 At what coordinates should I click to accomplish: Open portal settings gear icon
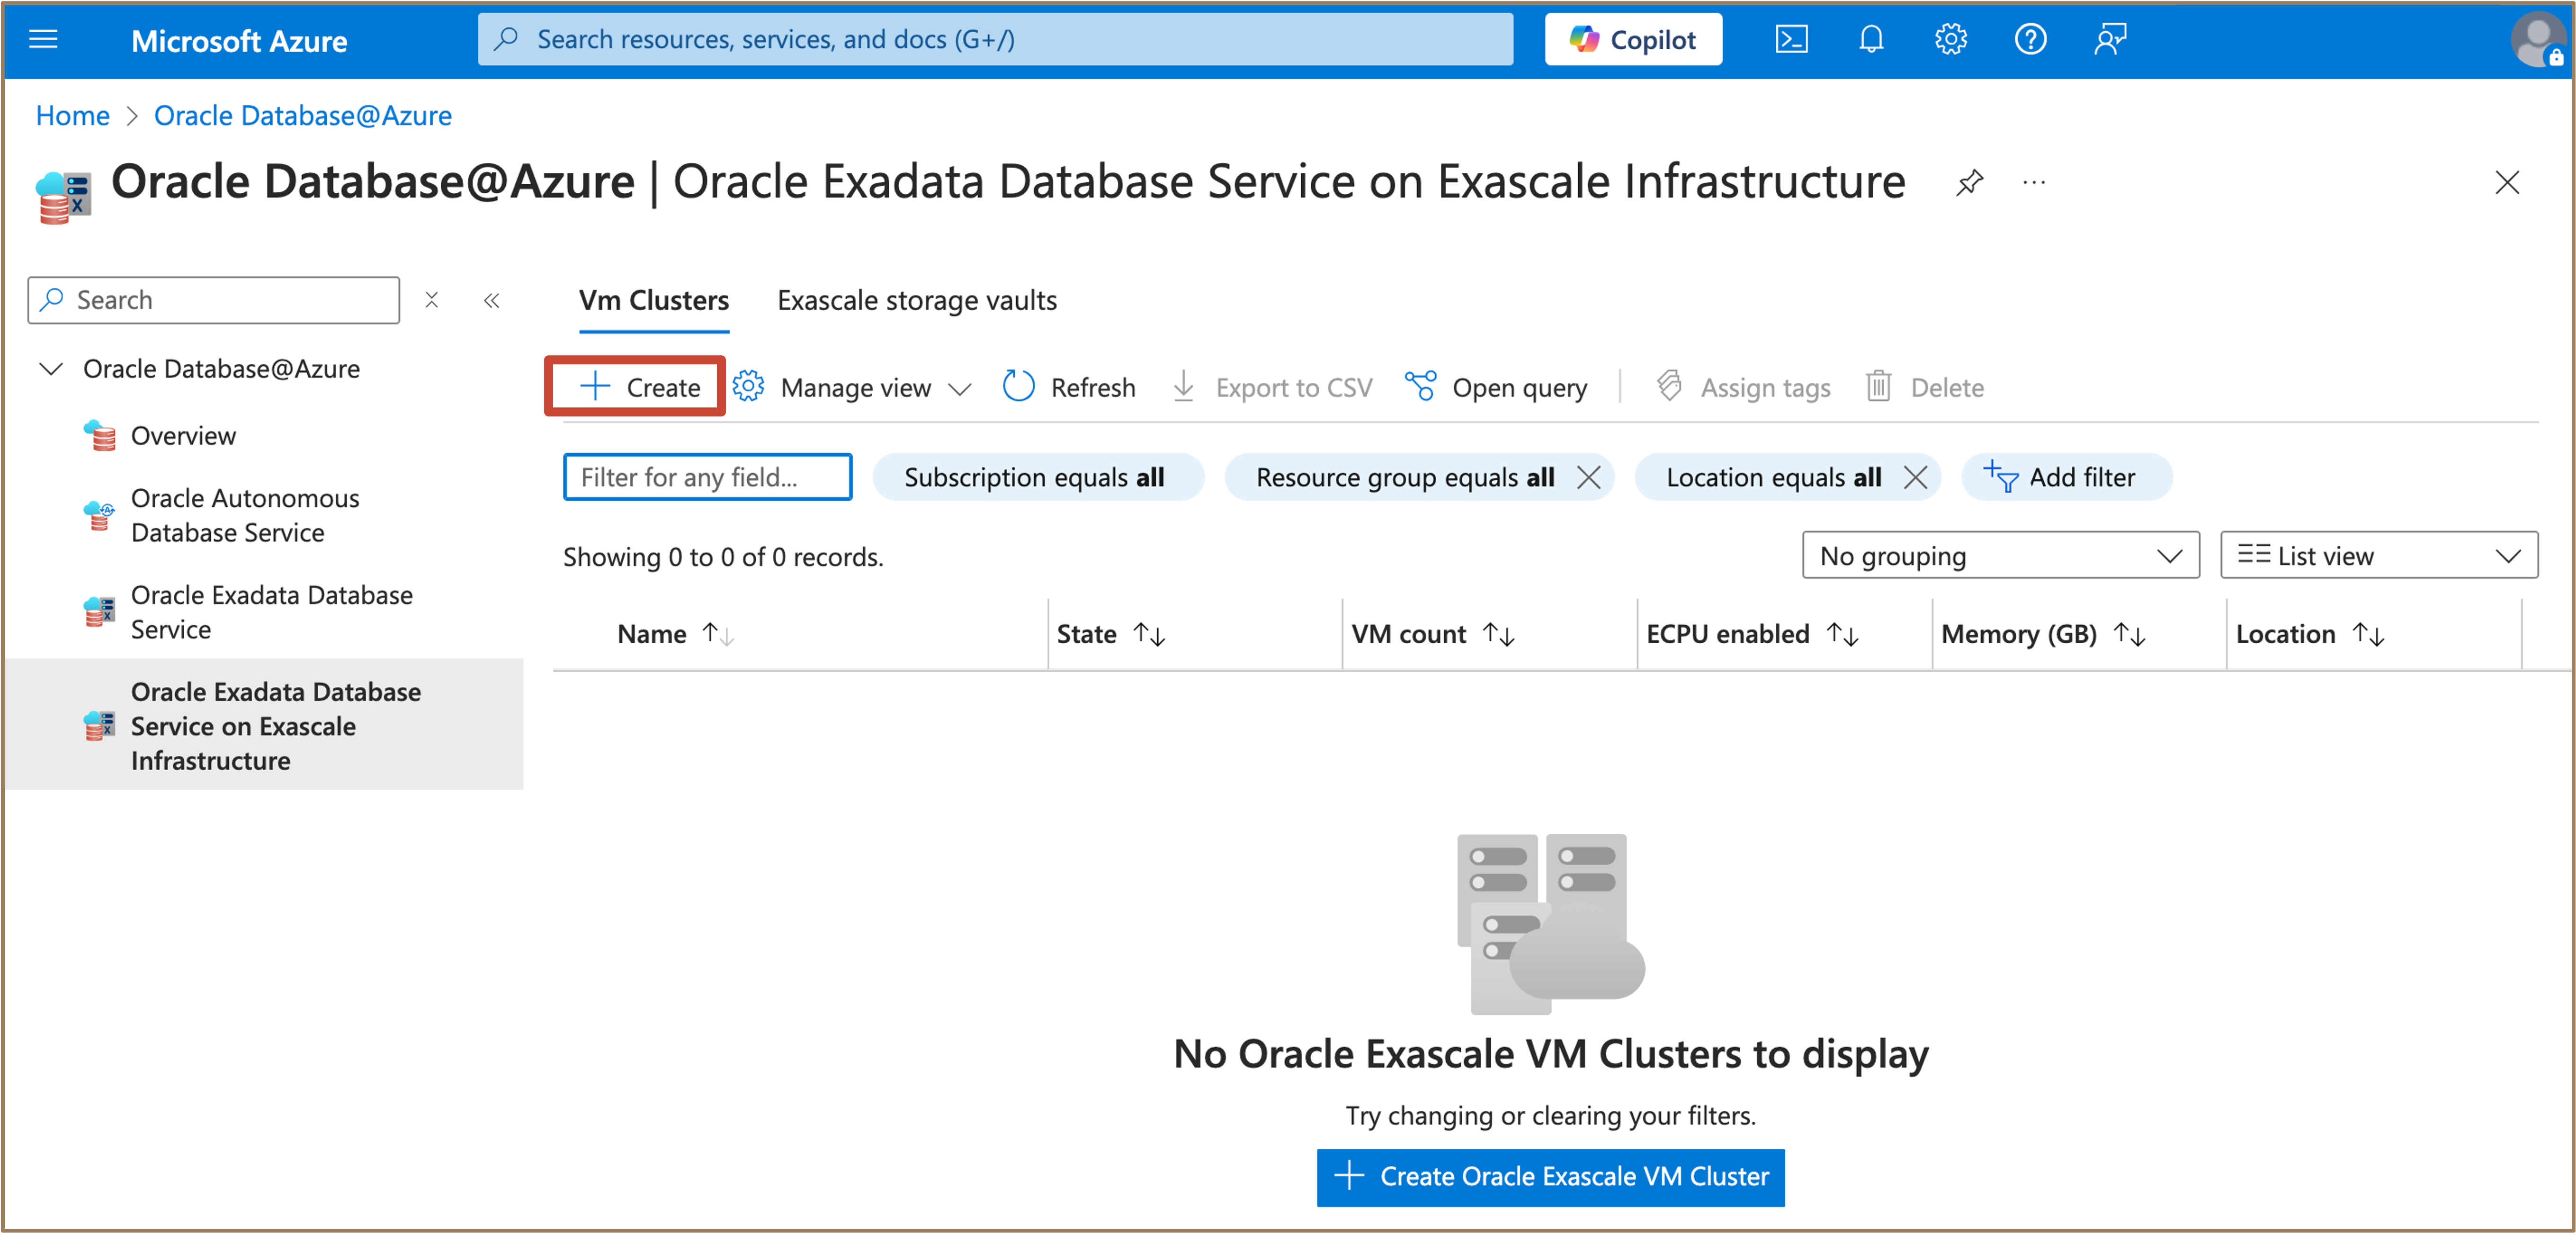coord(1950,40)
